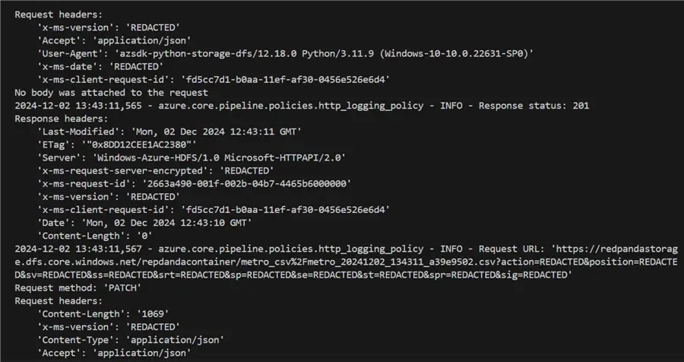Screen dimensions: 684x362
Task: Click the Date header 12:43:10 GMT
Action: pyautogui.click(x=144, y=223)
